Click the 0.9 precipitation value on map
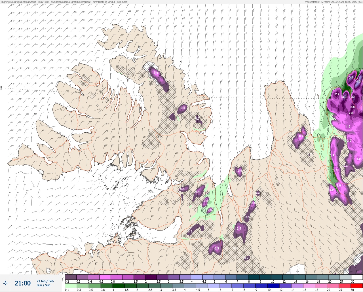 click(x=331, y=190)
